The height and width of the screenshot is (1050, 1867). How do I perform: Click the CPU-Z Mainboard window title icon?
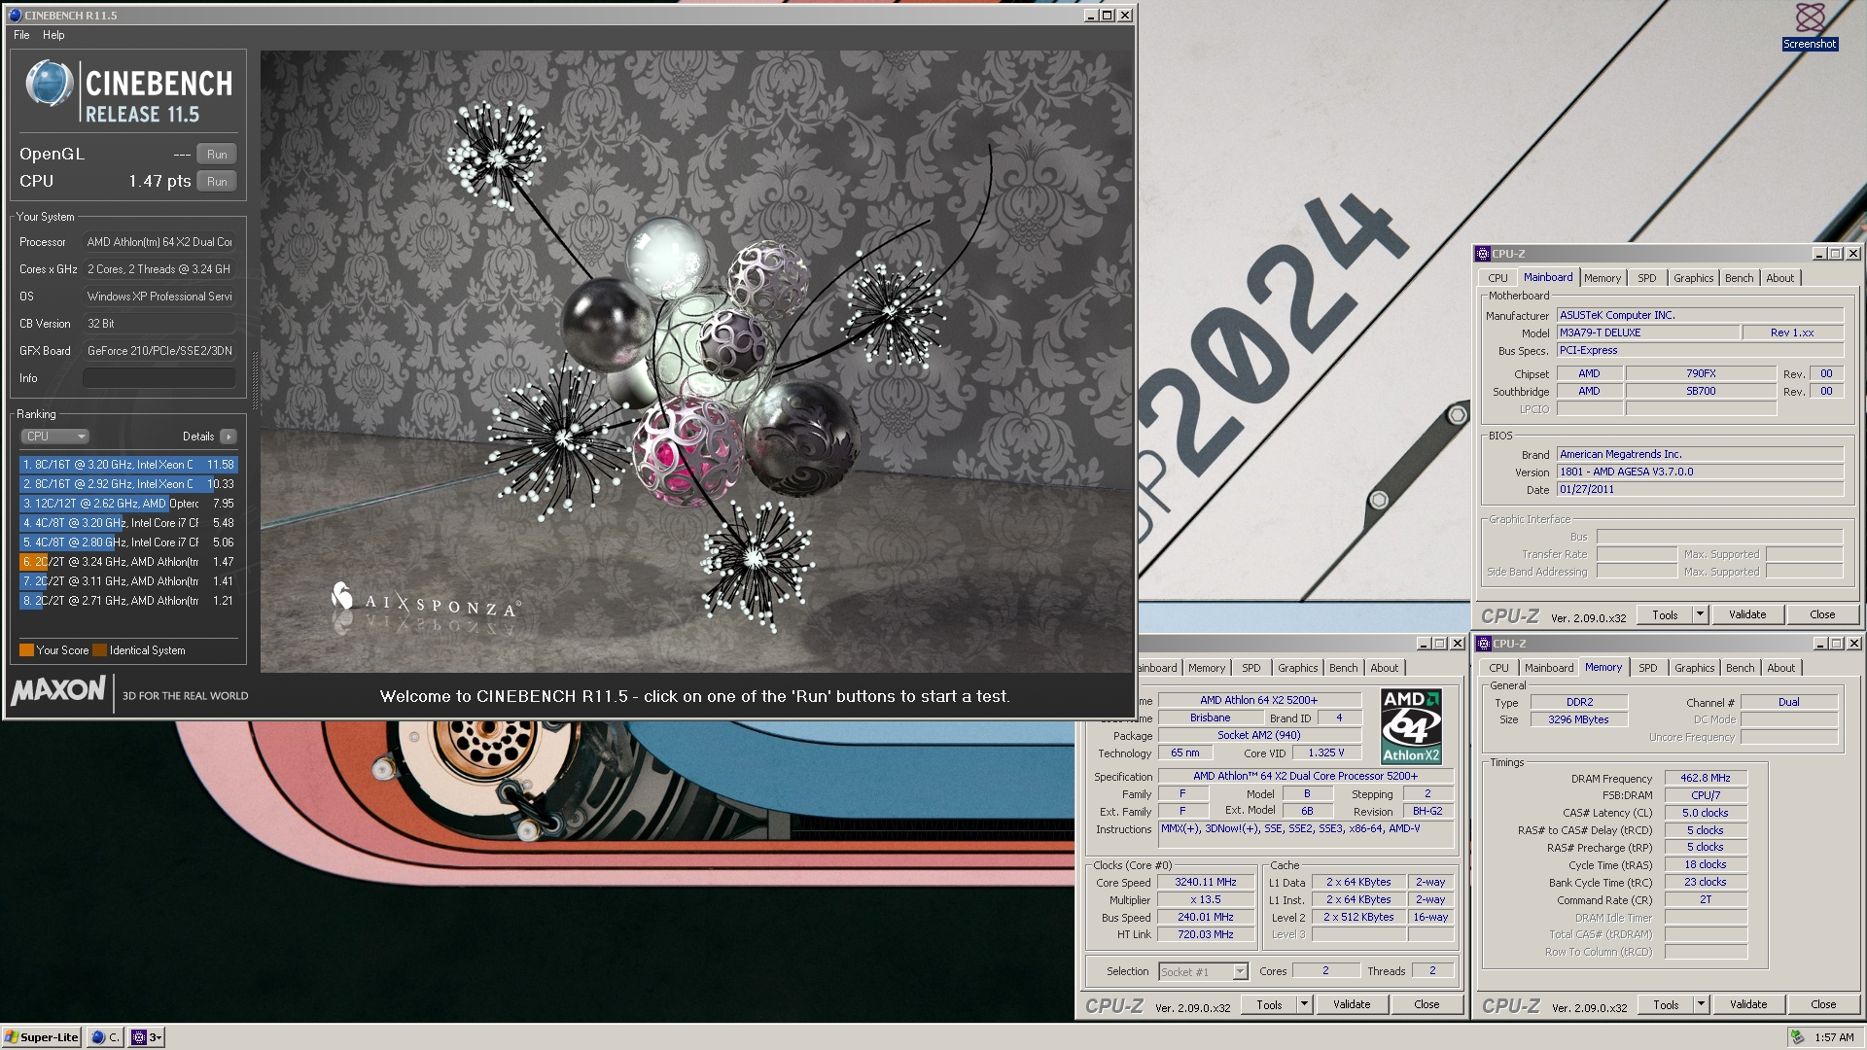coord(1483,254)
